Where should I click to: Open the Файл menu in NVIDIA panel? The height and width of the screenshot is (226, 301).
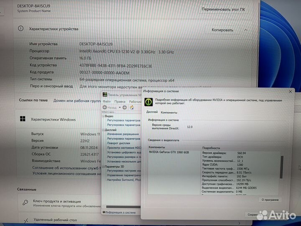pos(107,101)
